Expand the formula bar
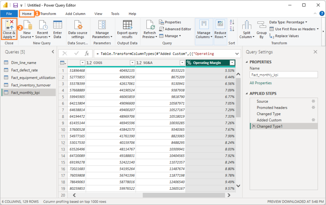Image resolution: width=326 pixels, height=205 pixels. point(237,54)
